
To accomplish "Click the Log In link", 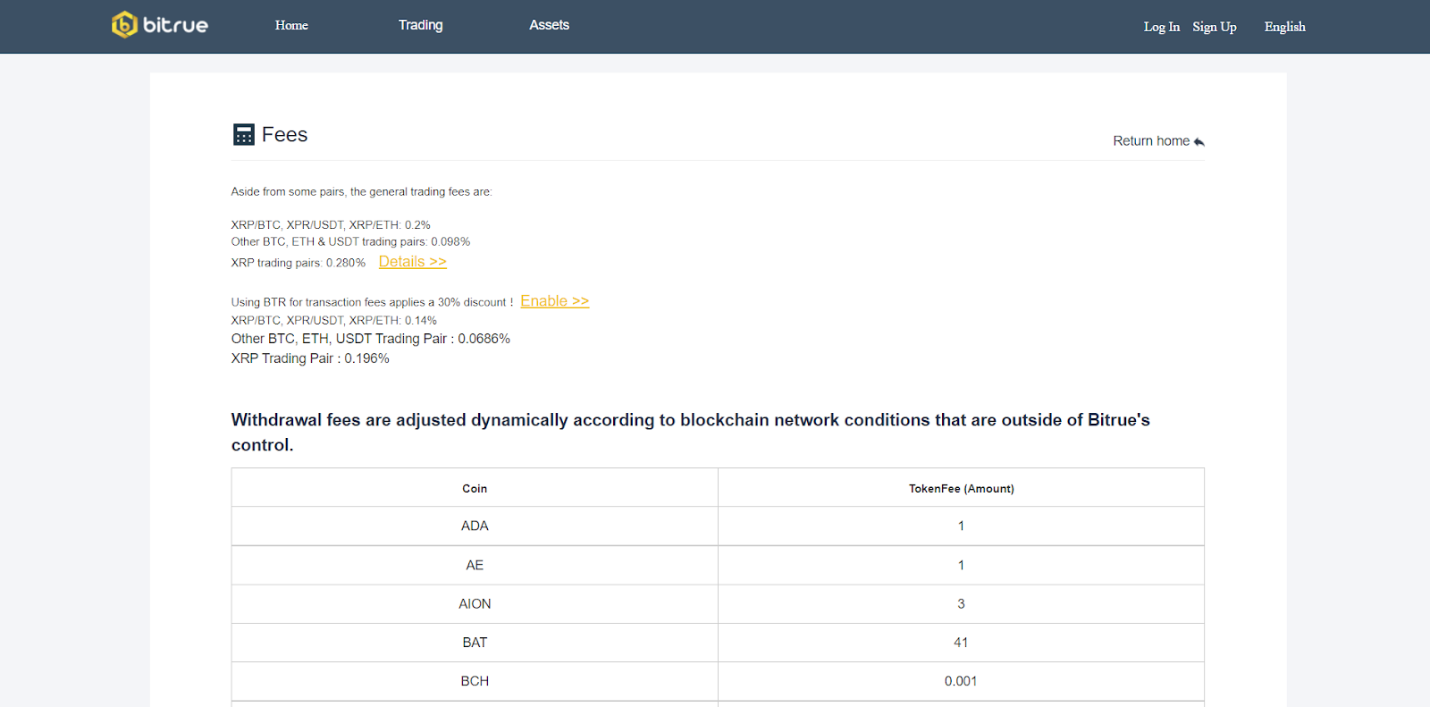I will tap(1161, 27).
